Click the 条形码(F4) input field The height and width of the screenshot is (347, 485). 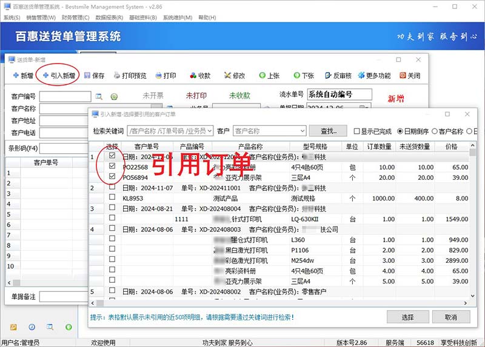pos(64,148)
